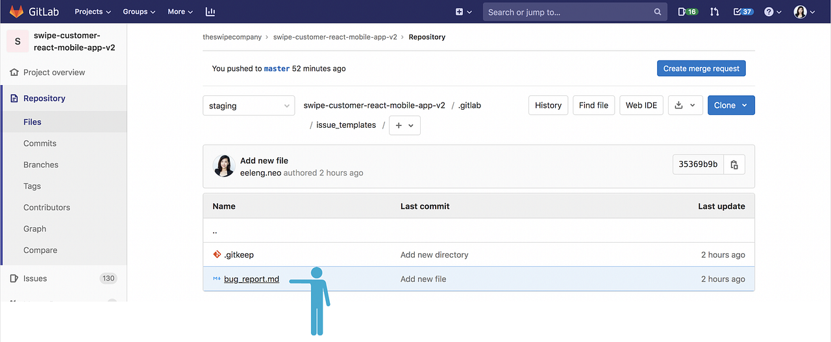Open the add-to-tree plus dropdown
Screen dimensions: 831x342
[404, 126]
